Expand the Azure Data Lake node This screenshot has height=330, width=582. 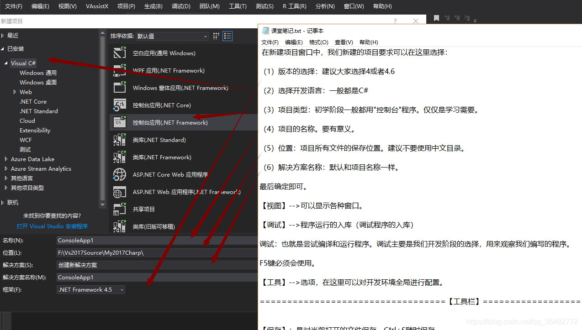[x=6, y=159]
